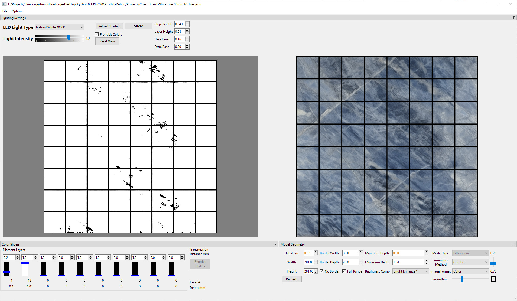Disable Front Lit Colors
Viewport: 517px width, 301px height.
pos(97,34)
